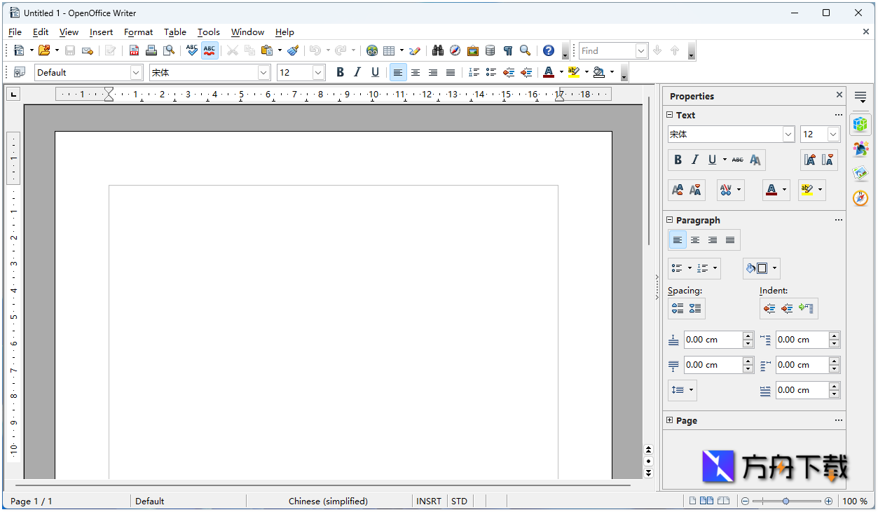Click Increase Indent in formatting toolbar

(526, 72)
